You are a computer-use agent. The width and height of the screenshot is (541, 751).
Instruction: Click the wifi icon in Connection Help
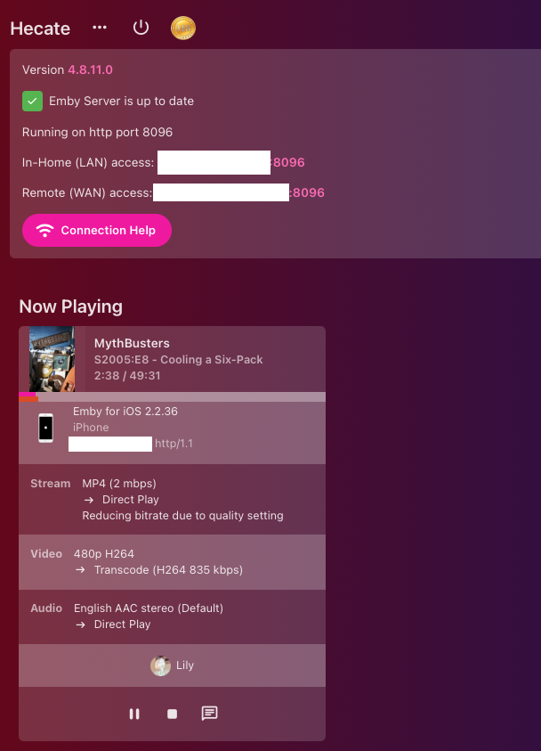pos(45,231)
